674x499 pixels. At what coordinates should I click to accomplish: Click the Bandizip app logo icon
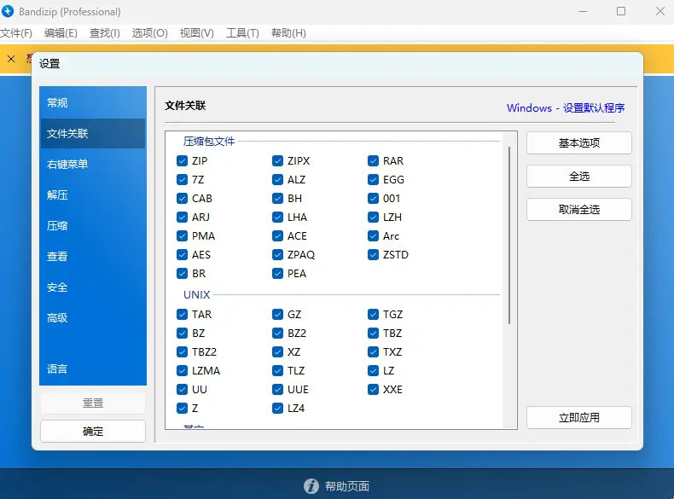click(x=8, y=11)
